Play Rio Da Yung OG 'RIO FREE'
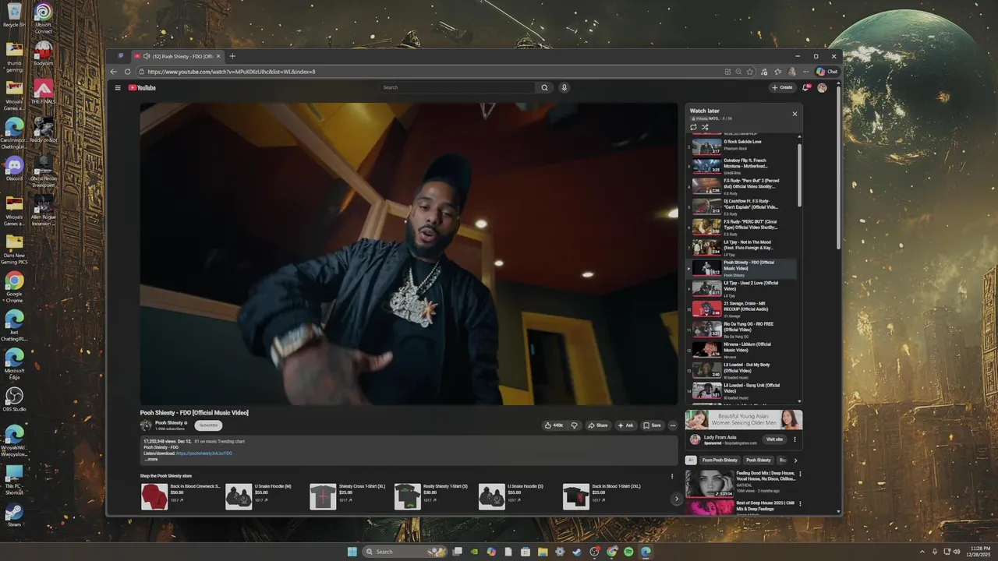This screenshot has width=998, height=561. coord(741,329)
